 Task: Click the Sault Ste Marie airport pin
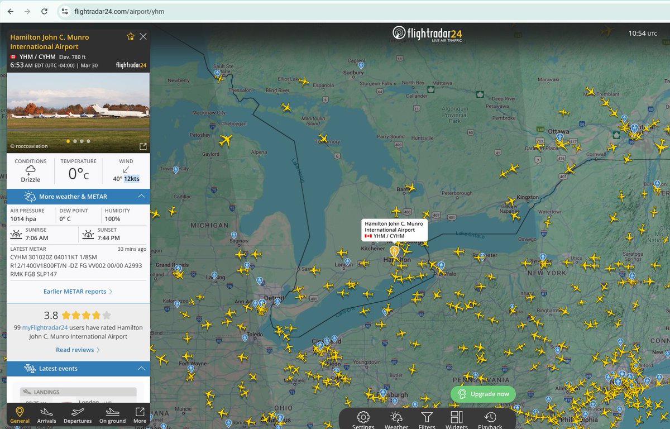click(x=217, y=73)
